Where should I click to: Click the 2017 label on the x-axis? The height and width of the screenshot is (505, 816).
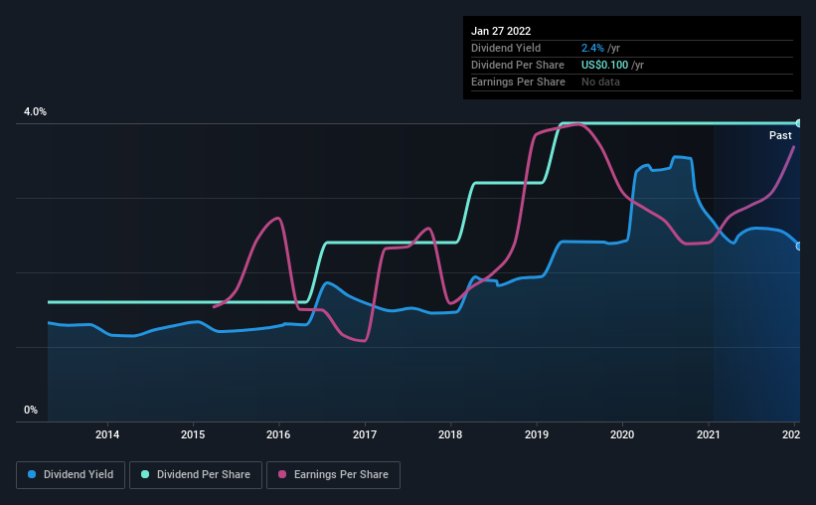click(x=365, y=434)
